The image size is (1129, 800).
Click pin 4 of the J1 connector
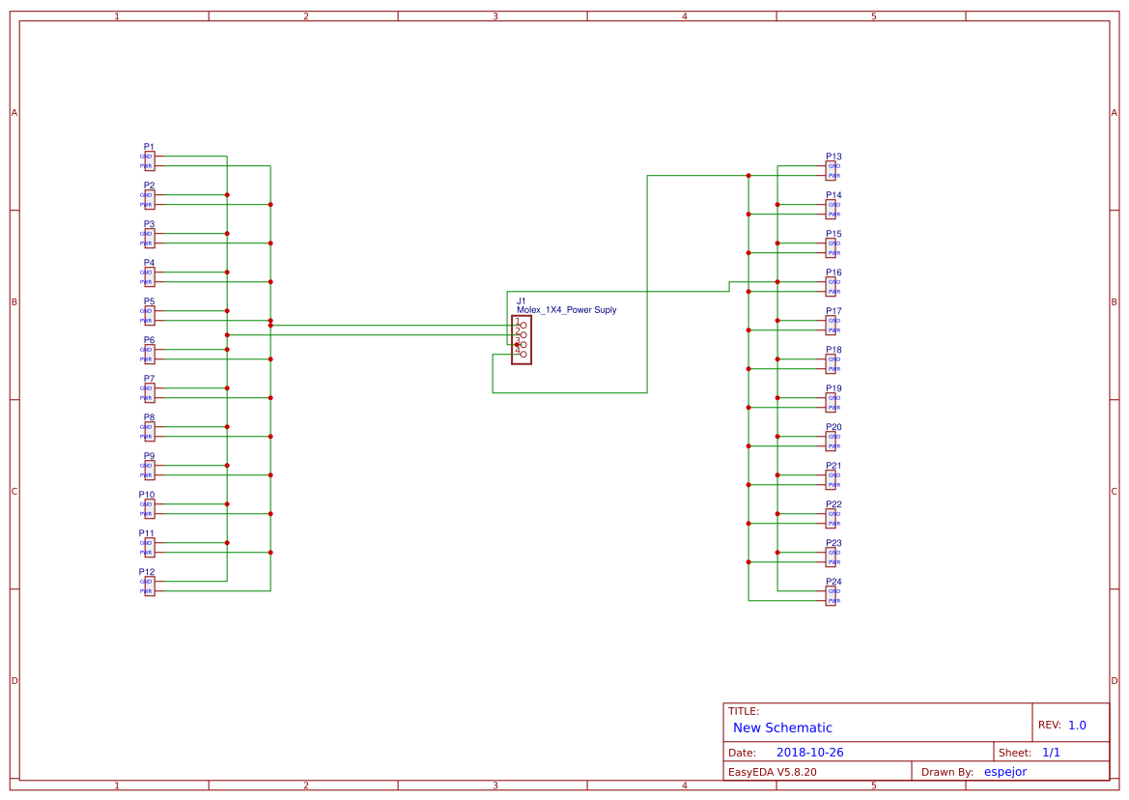(x=522, y=354)
